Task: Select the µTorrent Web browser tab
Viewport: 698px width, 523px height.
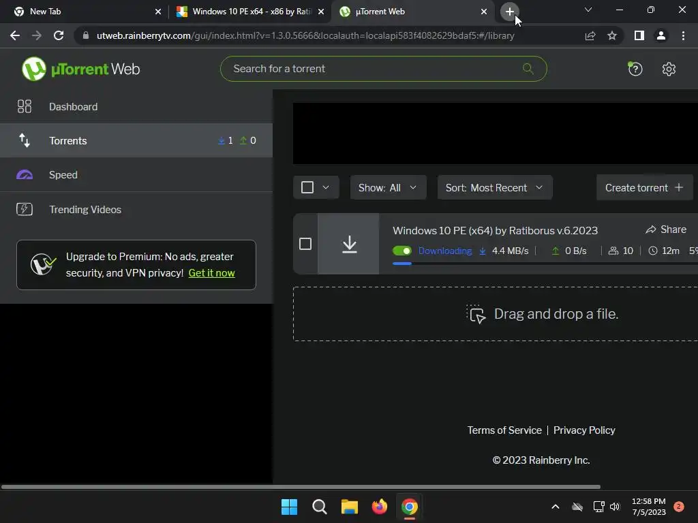Action: pos(412,12)
